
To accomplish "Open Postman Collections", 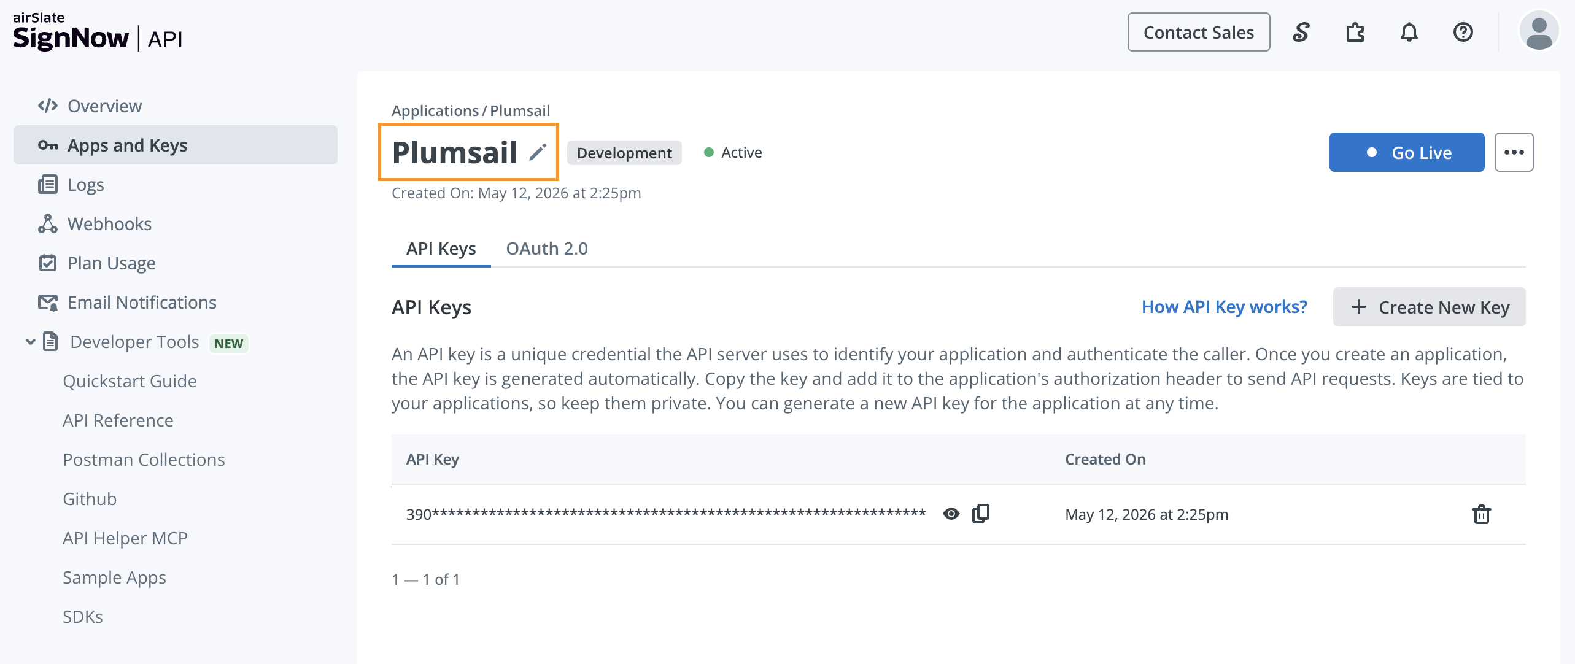I will pyautogui.click(x=144, y=460).
